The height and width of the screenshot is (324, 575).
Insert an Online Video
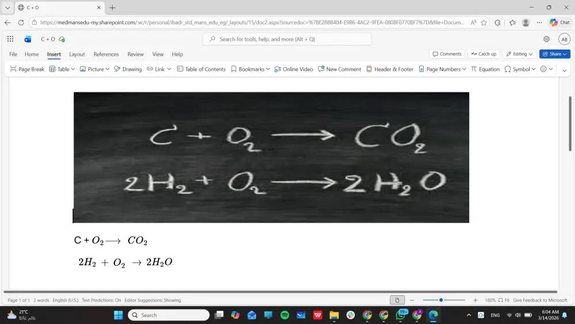(x=294, y=69)
